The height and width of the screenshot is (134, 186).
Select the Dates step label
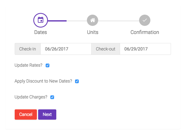(x=41, y=32)
